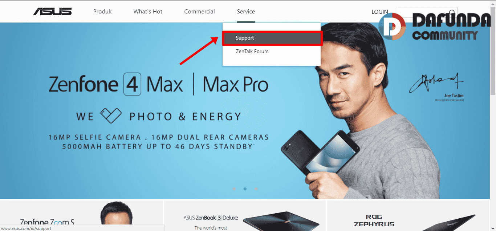Click the ROG Zephyrus logo text

[x=374, y=220]
